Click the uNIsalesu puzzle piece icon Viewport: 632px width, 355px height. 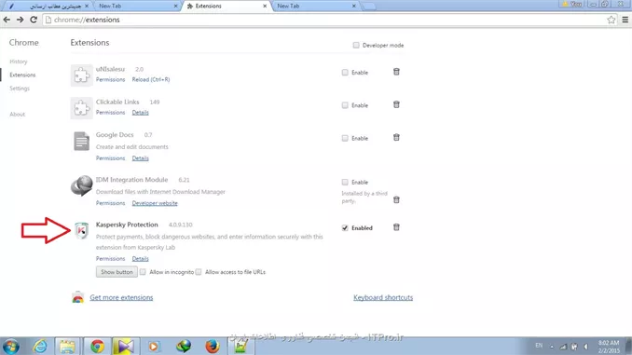click(81, 75)
